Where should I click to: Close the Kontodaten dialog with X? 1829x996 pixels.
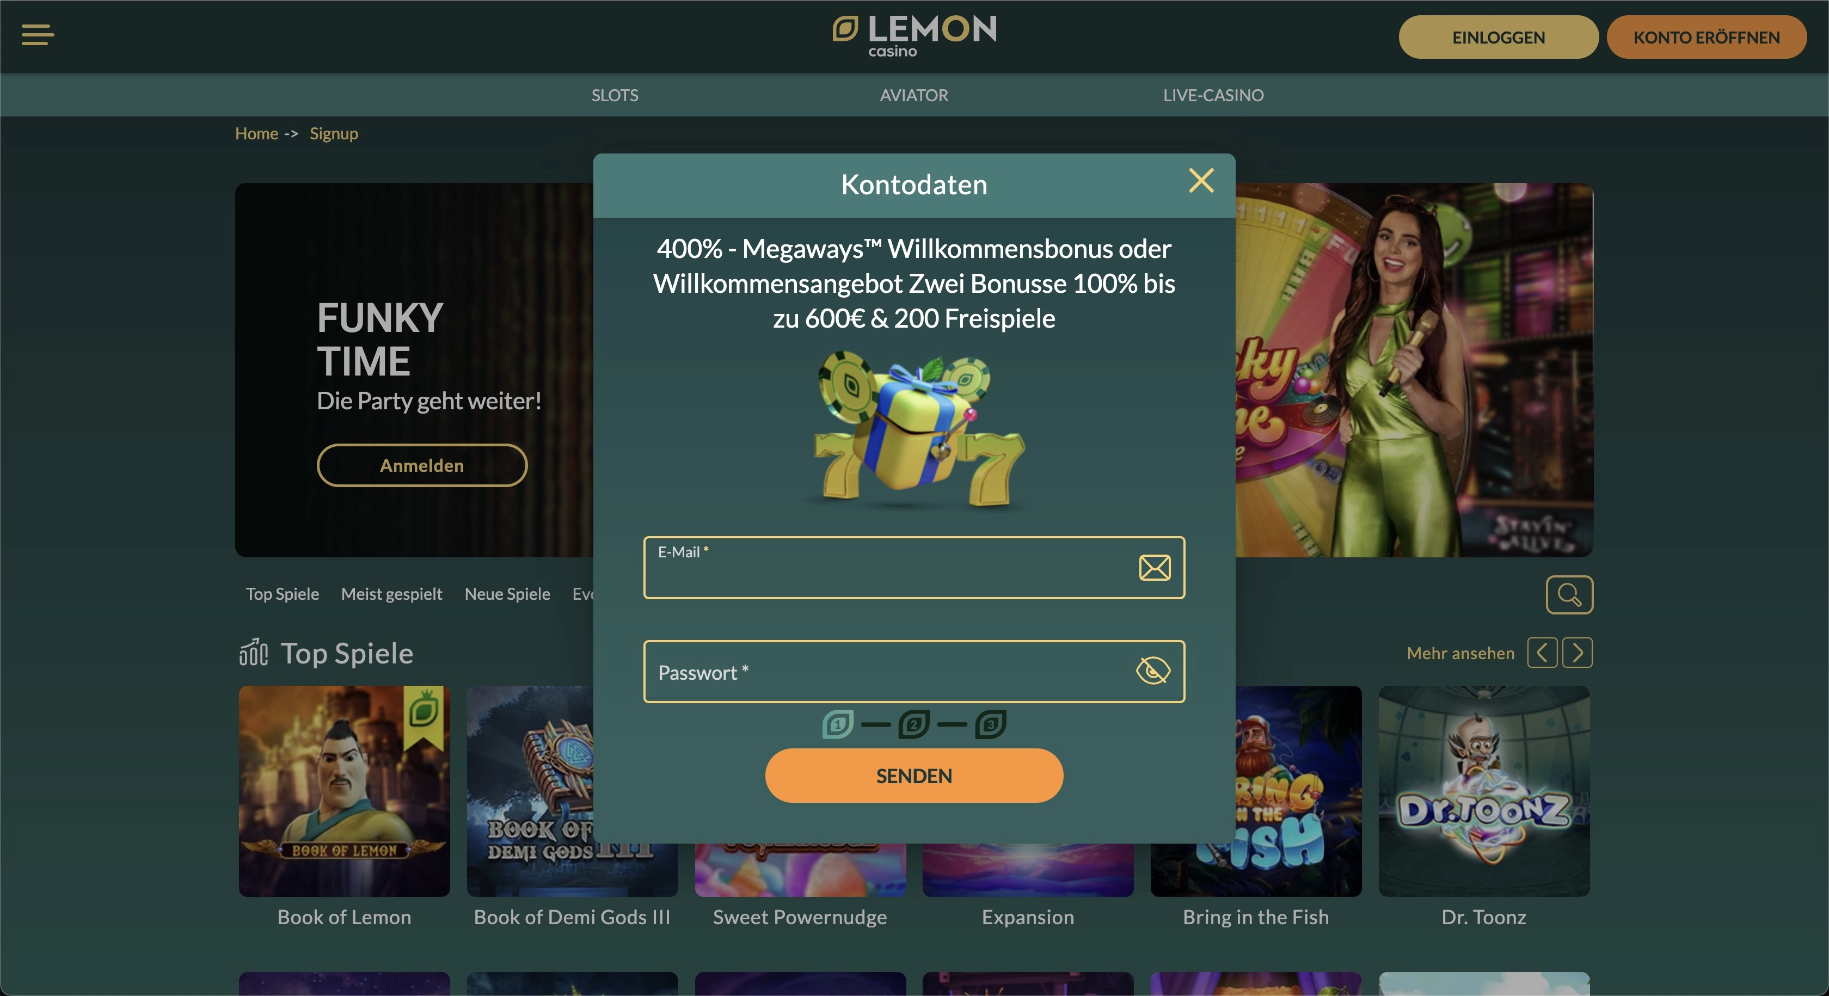coord(1201,180)
